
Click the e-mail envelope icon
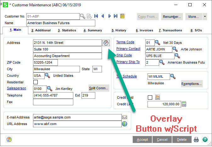[125, 117]
